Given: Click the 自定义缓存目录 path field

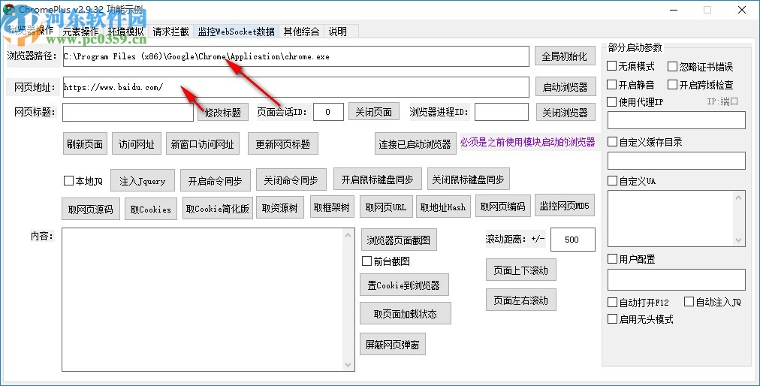Looking at the screenshot, I should [677, 161].
